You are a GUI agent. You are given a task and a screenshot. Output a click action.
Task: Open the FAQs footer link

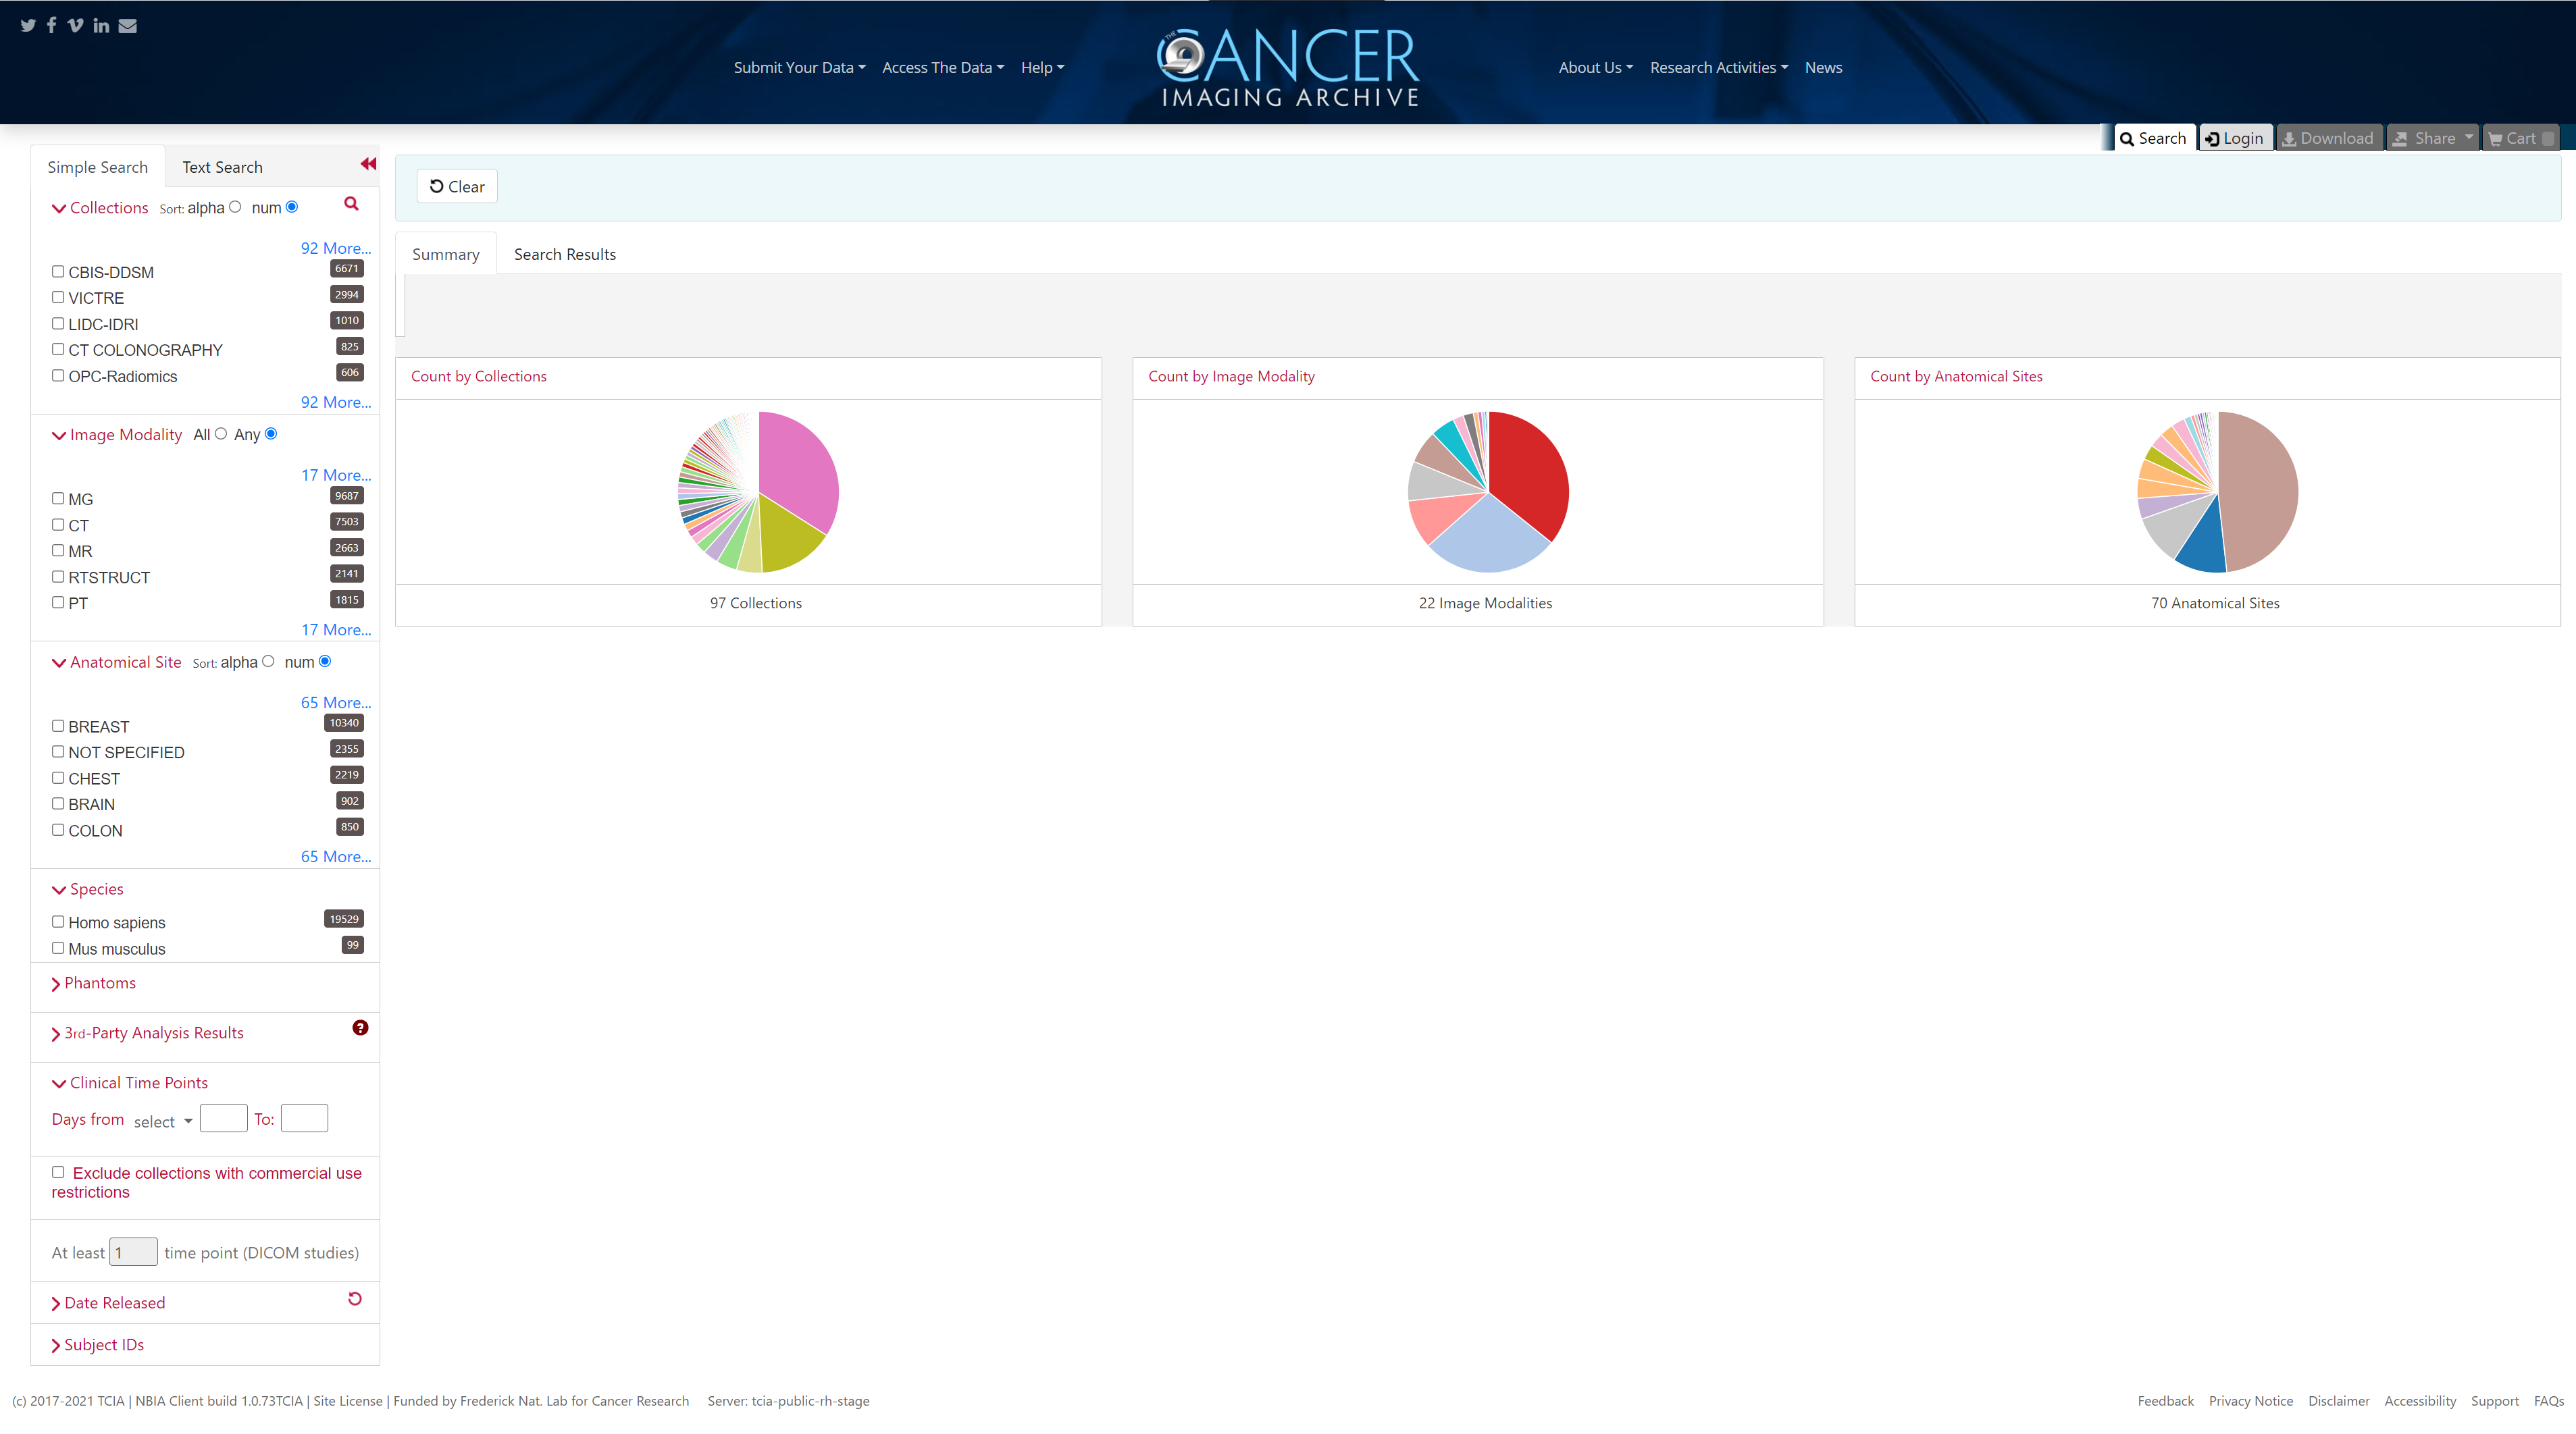click(2548, 1401)
